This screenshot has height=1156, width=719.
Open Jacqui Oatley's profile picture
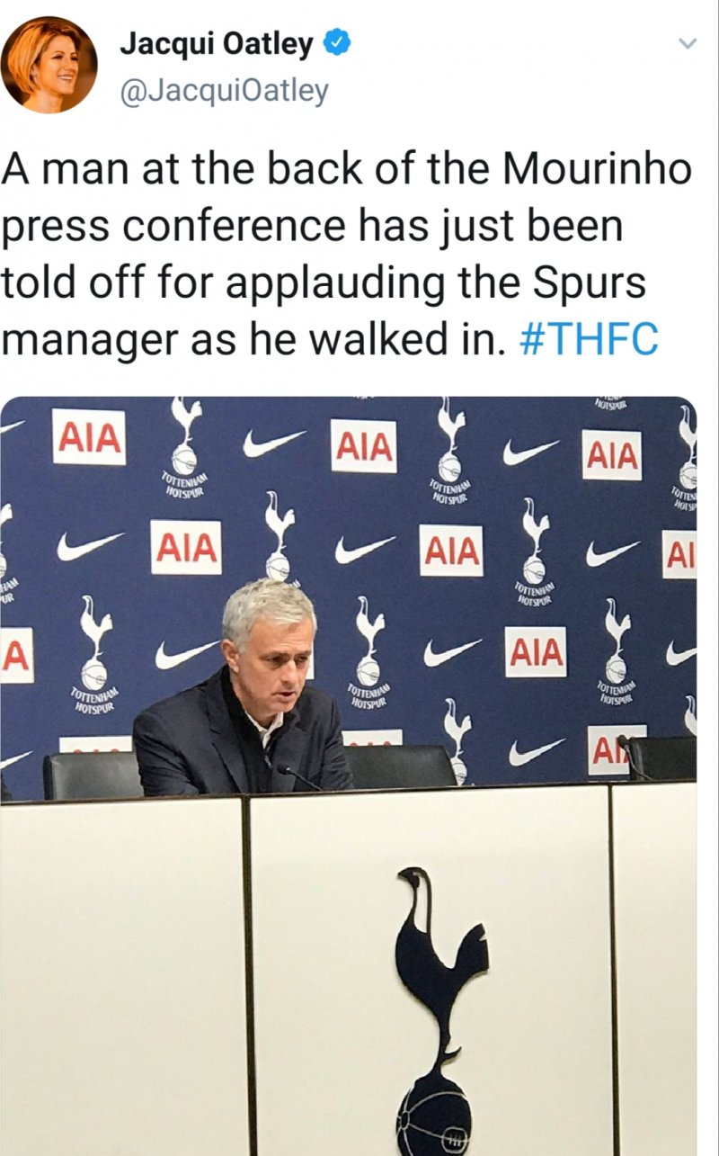pyautogui.click(x=49, y=64)
